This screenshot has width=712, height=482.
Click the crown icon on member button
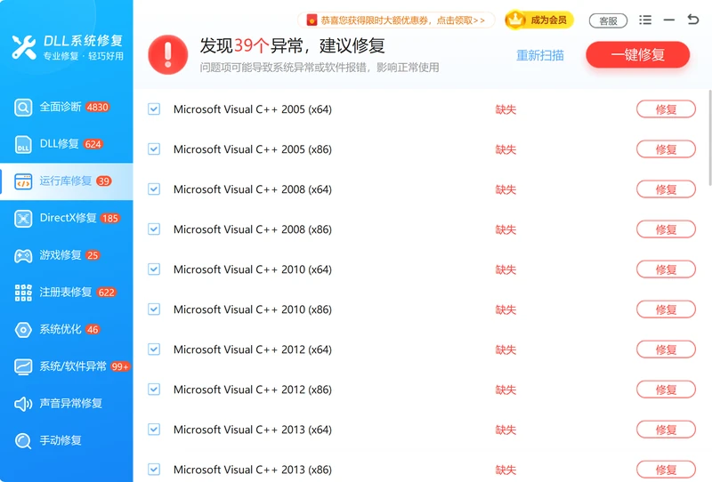pos(515,20)
